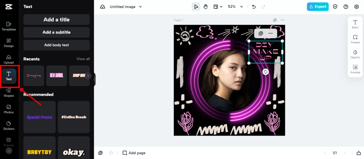The height and width of the screenshot is (159, 364).
Task: Open the Stickers sidebar panel
Action: click(9, 126)
